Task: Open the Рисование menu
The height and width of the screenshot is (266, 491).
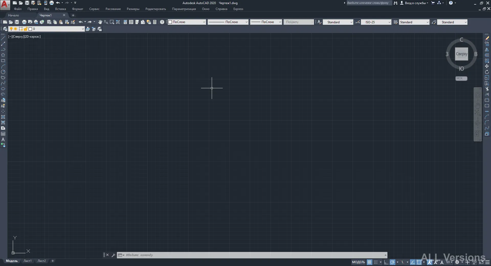Action: click(113, 9)
